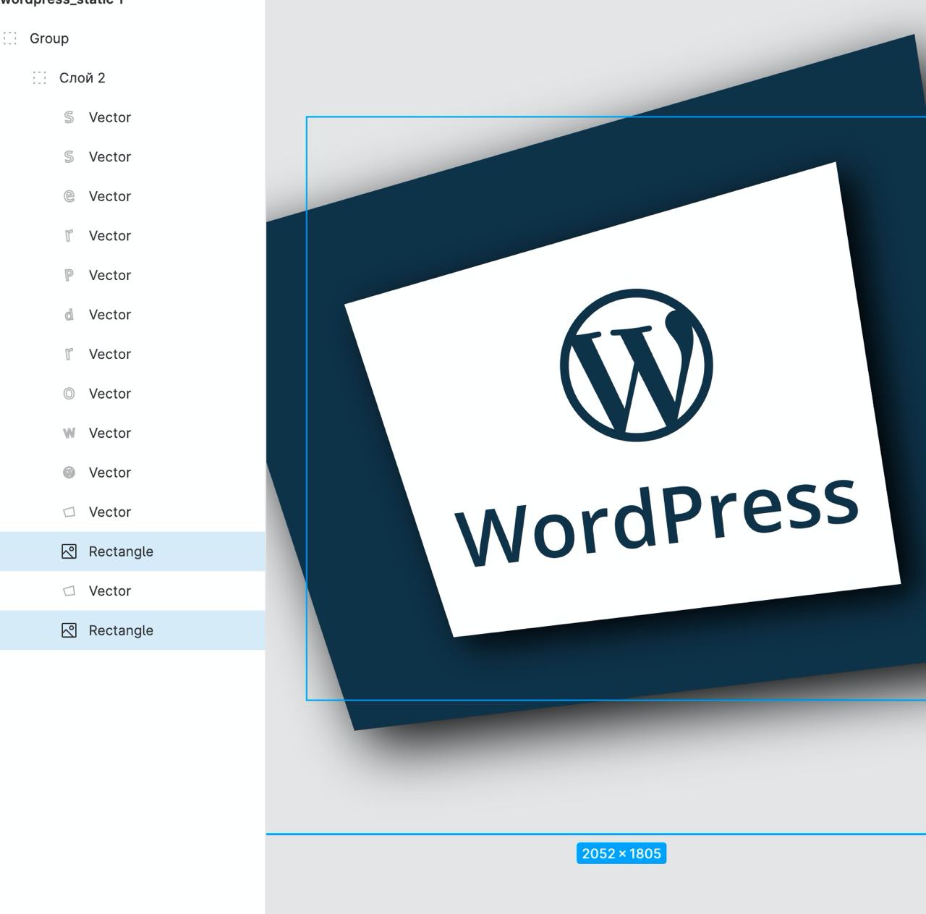Click the "e" glyph Vector layer icon
This screenshot has height=914, width=926.
click(69, 196)
